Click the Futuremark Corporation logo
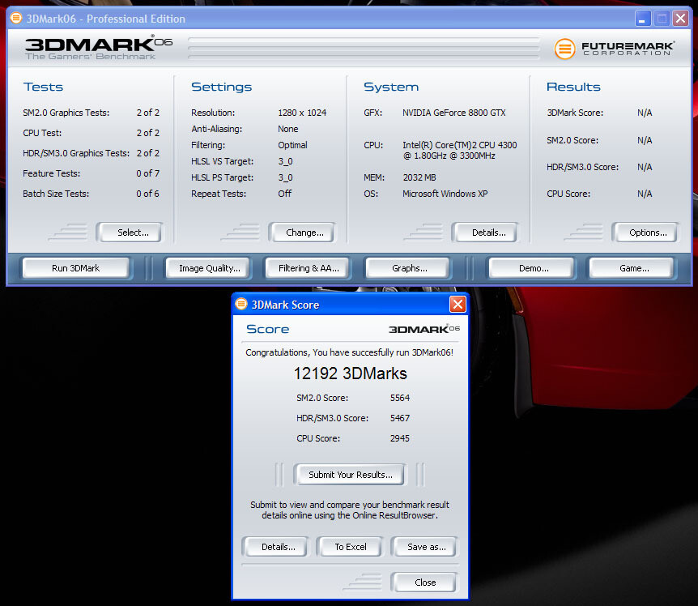 (615, 49)
